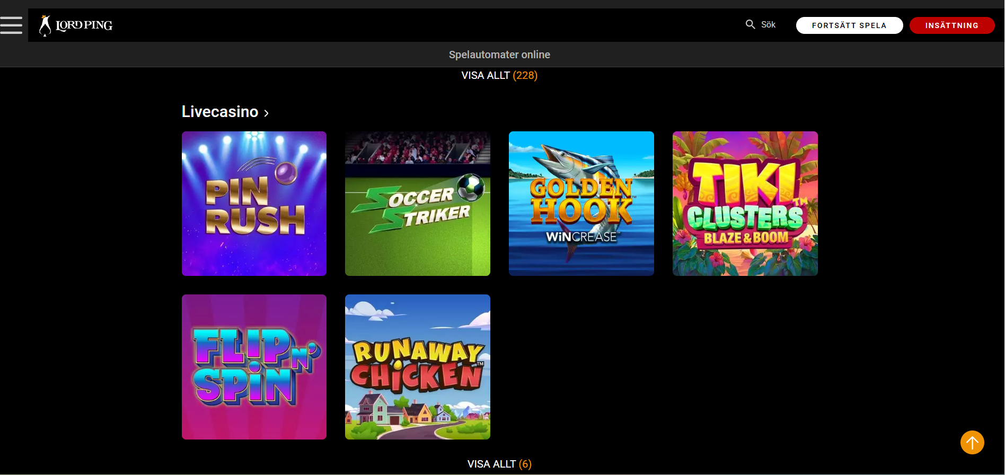Open the Livecasino section heading

pos(220,112)
